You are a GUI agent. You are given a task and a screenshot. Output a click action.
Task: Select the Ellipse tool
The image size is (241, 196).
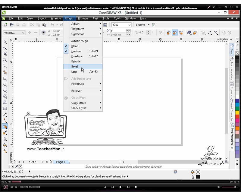(5, 84)
